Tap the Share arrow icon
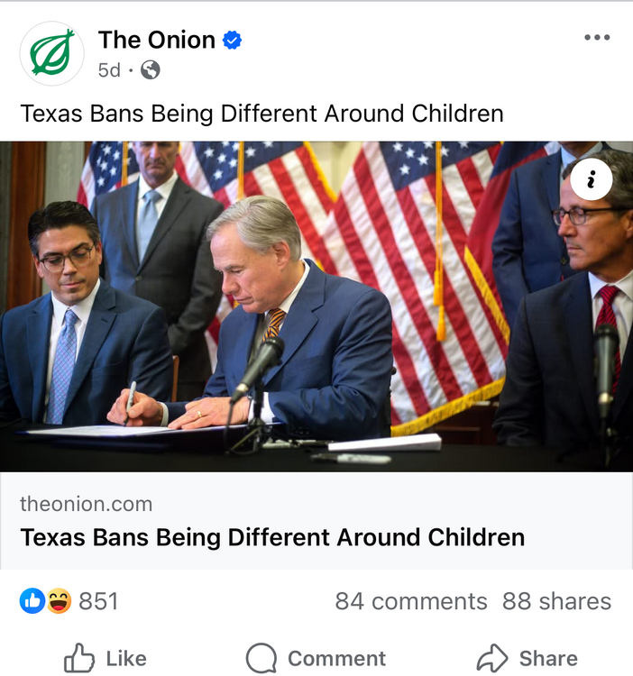This screenshot has height=676, width=633. tap(492, 659)
